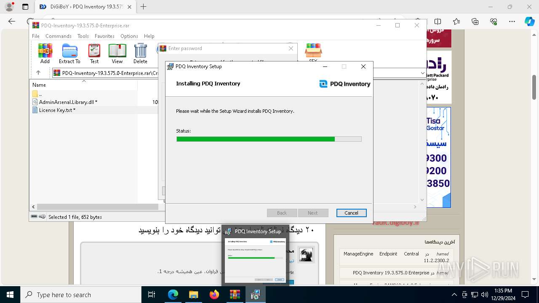Click the PDQ Inventory Setup taskbar preview thumbnail
Viewport: 539px width, 303px height.
(255, 261)
